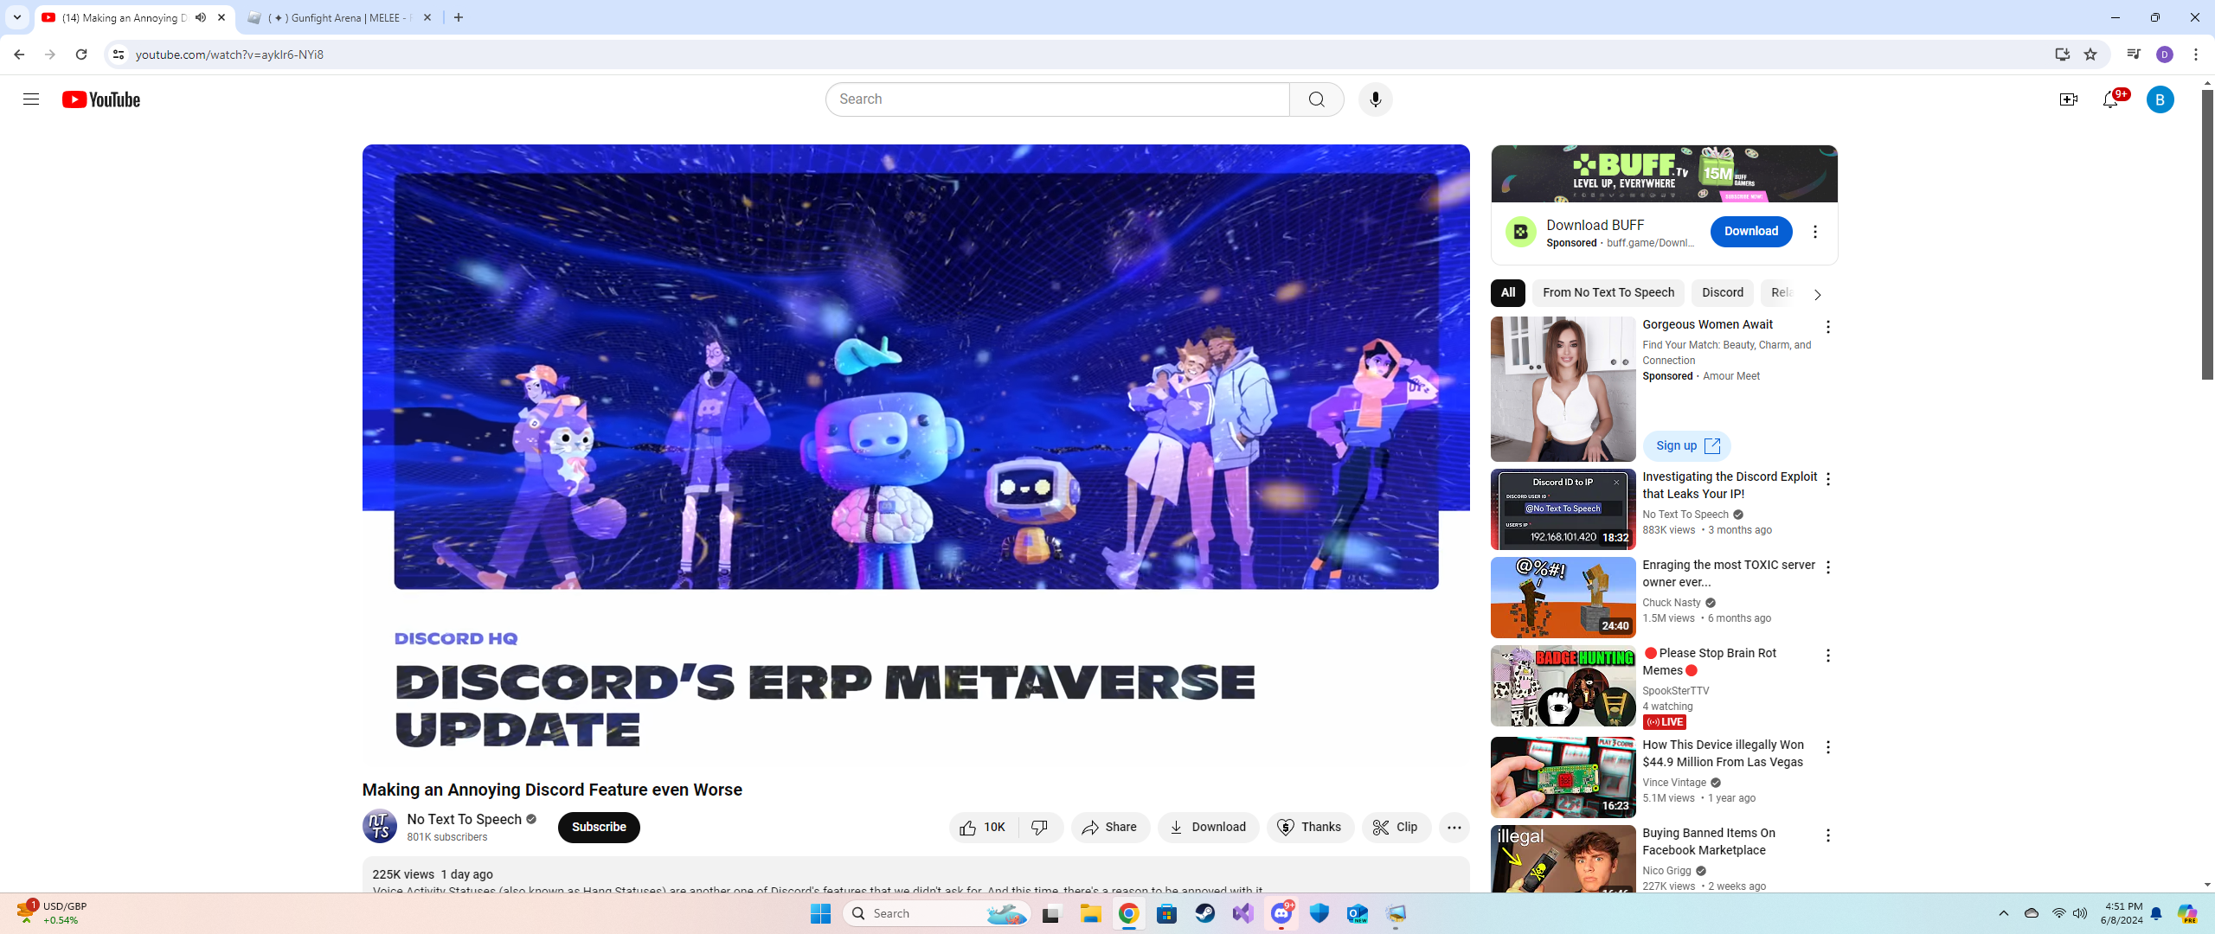This screenshot has height=934, width=2215.
Task: Click the search magnifier button
Action: (x=1316, y=99)
